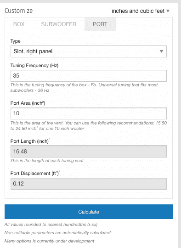Screen dimensions: 181x248
Task: Click the tuning frequency hint about 36 Hz
Action: 84,88
